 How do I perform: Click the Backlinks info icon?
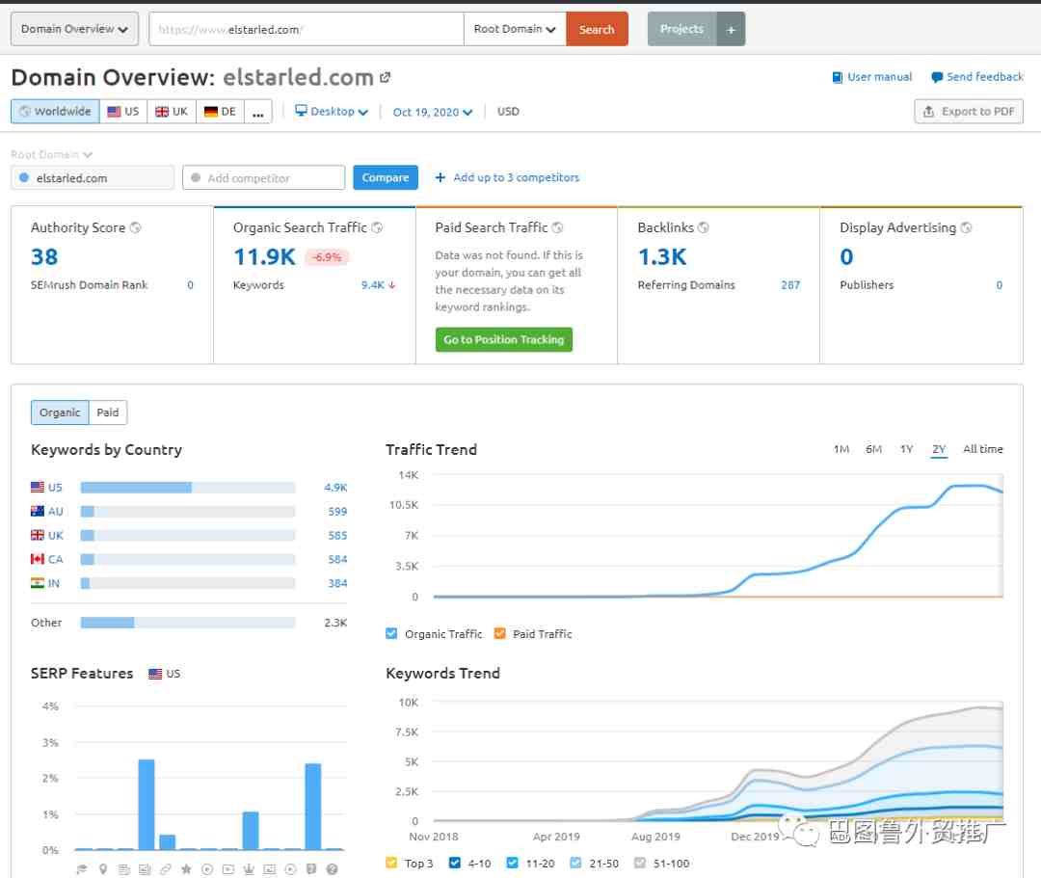click(703, 227)
